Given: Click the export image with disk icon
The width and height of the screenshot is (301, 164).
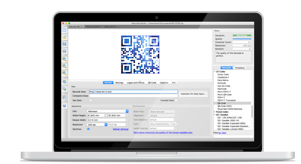Looking at the screenshot, I should coord(64,82).
